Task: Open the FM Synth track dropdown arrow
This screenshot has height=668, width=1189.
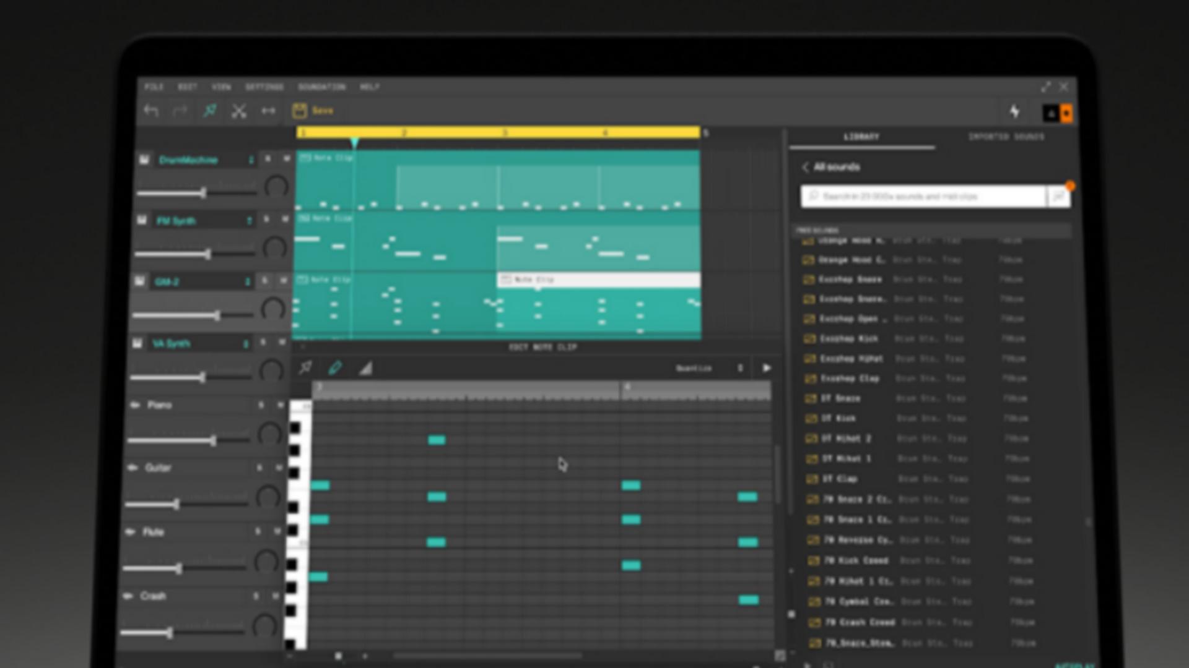Action: pyautogui.click(x=250, y=220)
